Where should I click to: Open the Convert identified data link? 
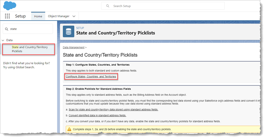97,115
